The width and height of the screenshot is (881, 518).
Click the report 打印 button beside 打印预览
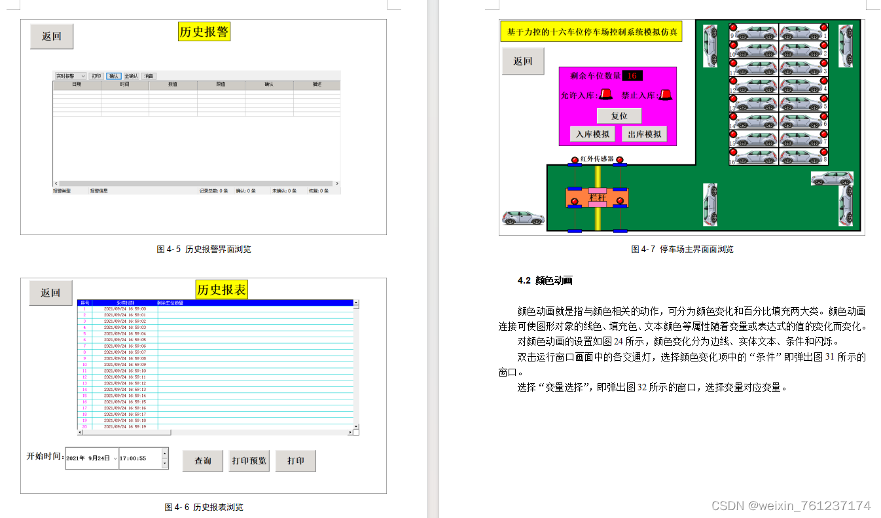click(296, 460)
